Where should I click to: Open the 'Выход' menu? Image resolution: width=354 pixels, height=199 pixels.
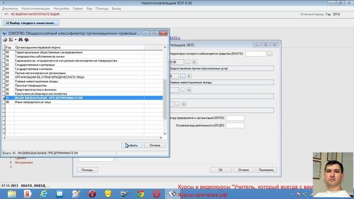pos(116,9)
